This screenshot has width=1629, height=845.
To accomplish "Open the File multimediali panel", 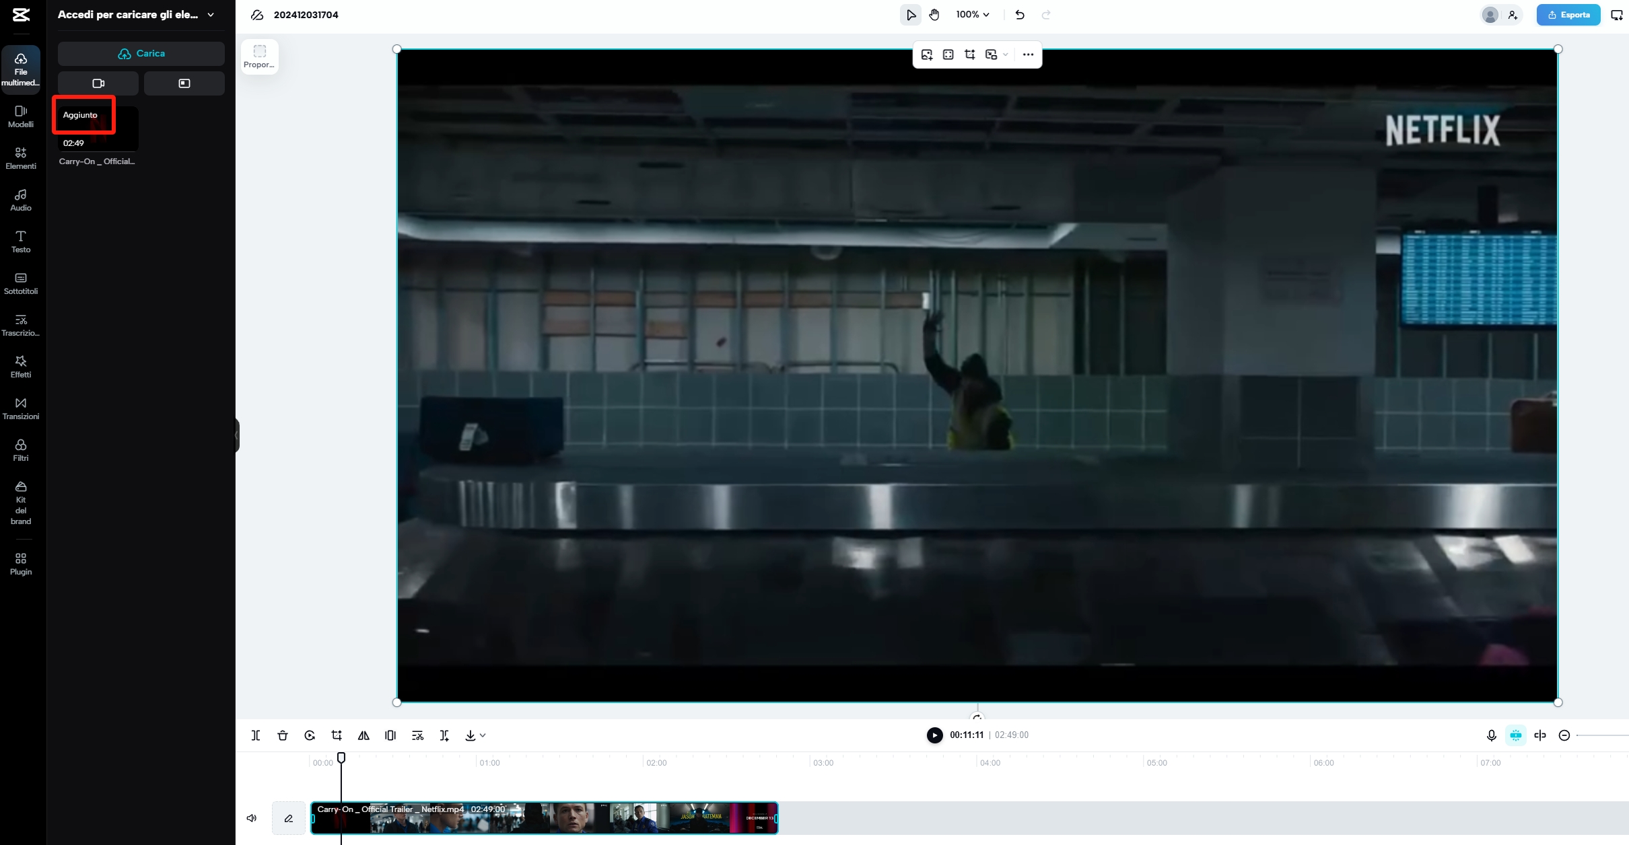I will pos(21,69).
